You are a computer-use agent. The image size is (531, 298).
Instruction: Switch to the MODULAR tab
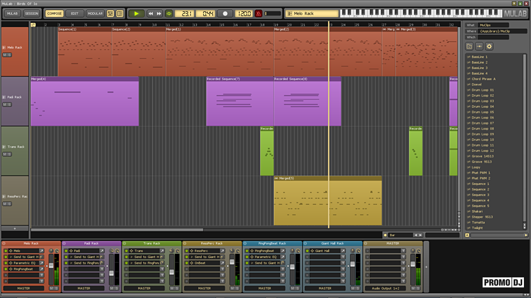tap(94, 13)
